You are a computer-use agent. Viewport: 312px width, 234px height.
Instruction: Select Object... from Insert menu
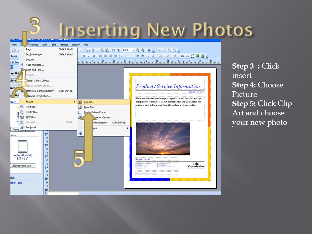48,117
